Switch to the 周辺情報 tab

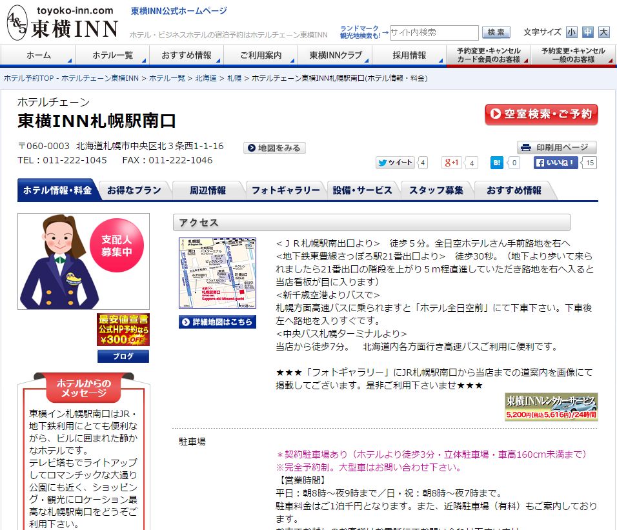point(208,190)
